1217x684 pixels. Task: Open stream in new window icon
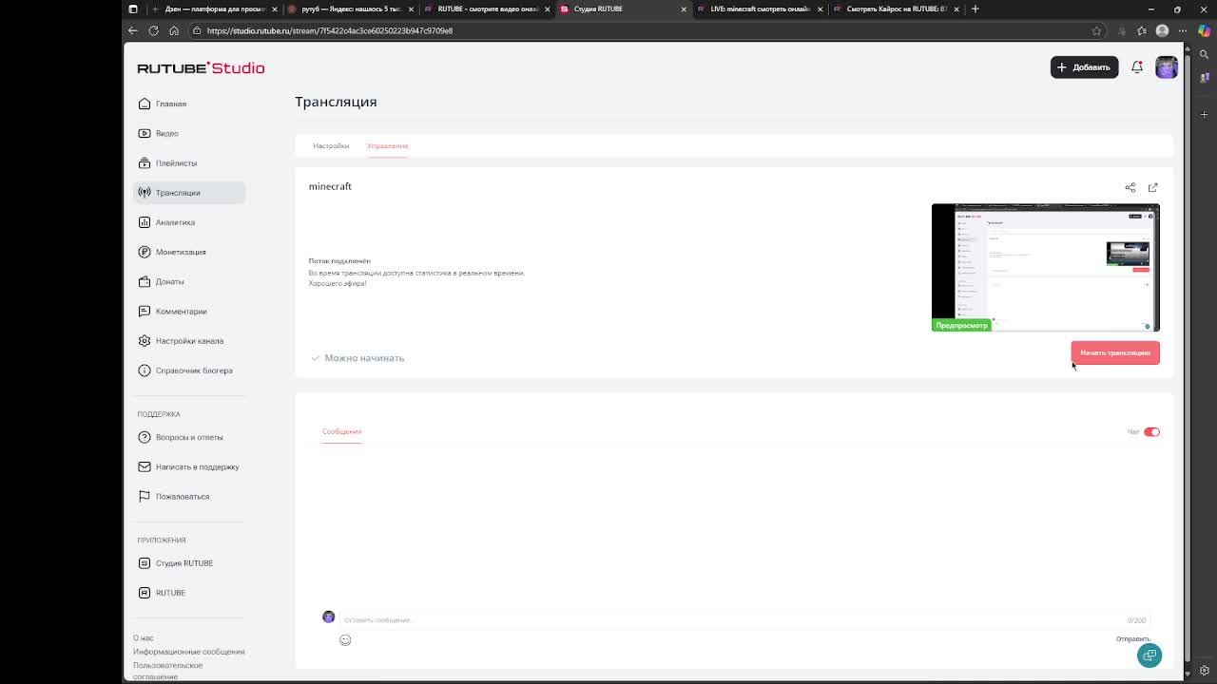click(x=1153, y=187)
